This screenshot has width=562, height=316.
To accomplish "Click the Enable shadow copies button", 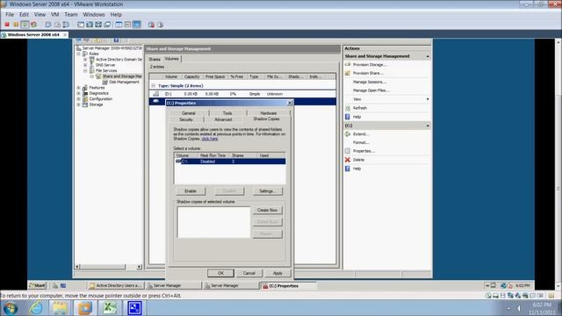I will (191, 191).
